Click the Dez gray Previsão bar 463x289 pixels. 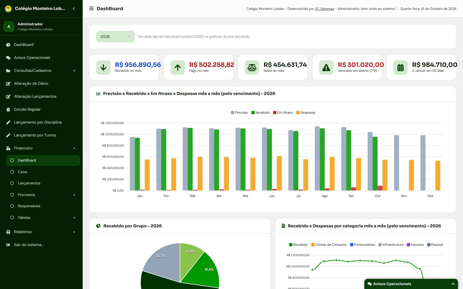coord(423,163)
